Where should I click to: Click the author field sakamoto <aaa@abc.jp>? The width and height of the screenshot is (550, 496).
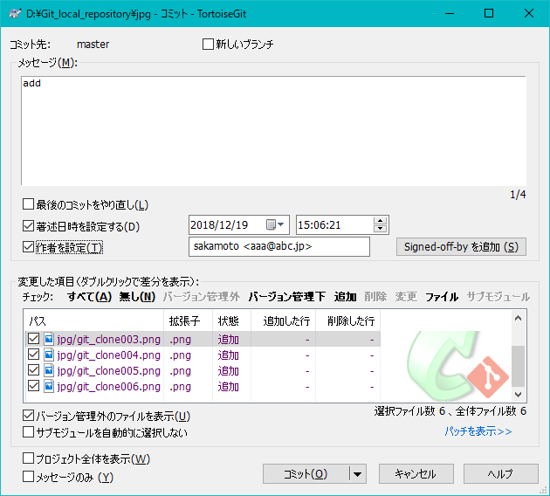click(x=279, y=246)
